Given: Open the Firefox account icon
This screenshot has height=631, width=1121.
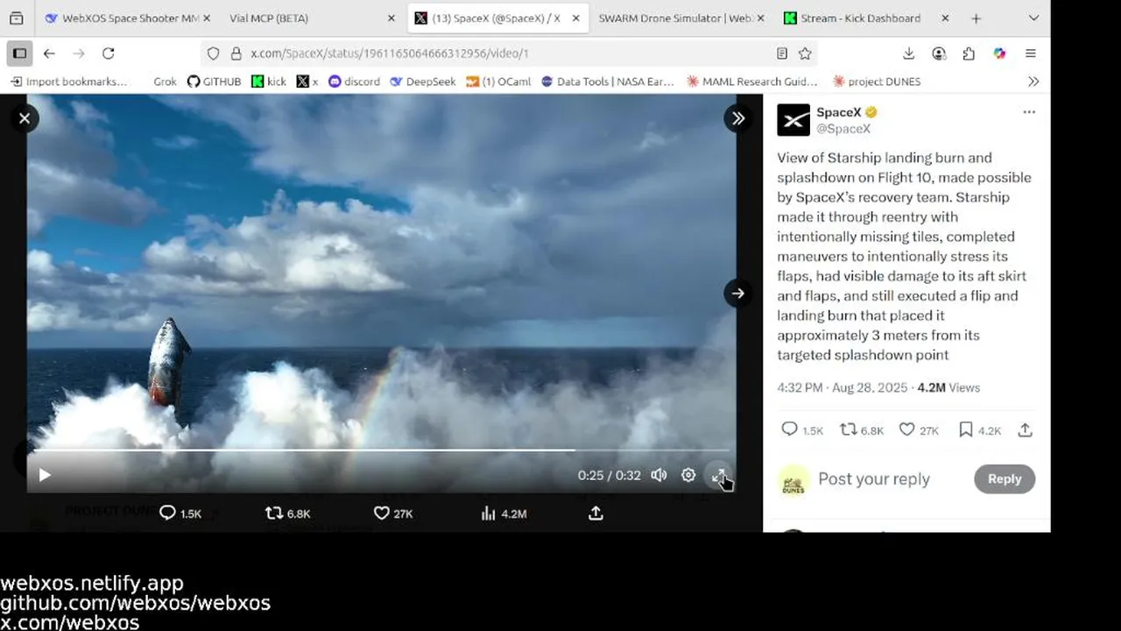Looking at the screenshot, I should pos(939,53).
